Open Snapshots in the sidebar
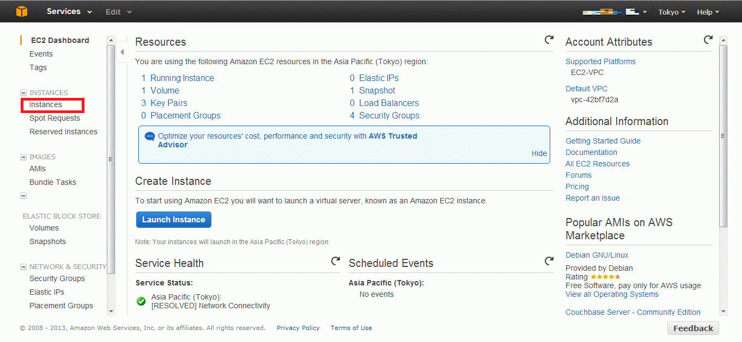742x342 pixels. click(x=47, y=241)
